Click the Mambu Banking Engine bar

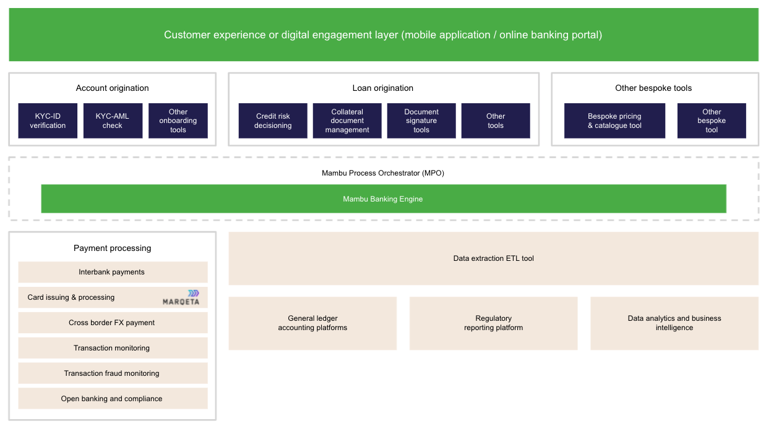(x=384, y=199)
